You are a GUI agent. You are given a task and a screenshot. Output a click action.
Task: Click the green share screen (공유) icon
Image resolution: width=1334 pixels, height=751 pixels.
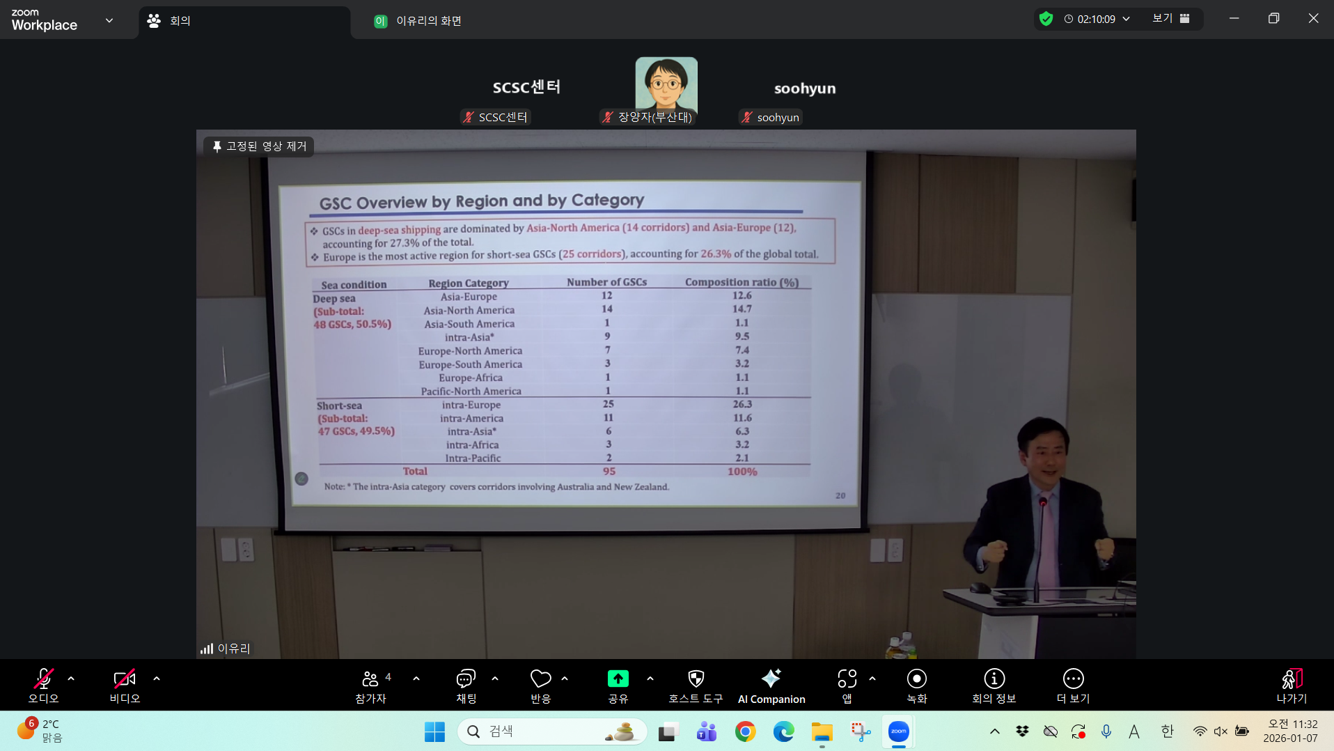[x=618, y=679]
